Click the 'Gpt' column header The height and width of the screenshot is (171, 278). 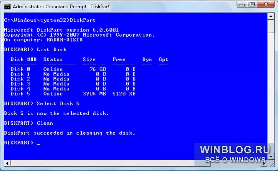point(163,59)
